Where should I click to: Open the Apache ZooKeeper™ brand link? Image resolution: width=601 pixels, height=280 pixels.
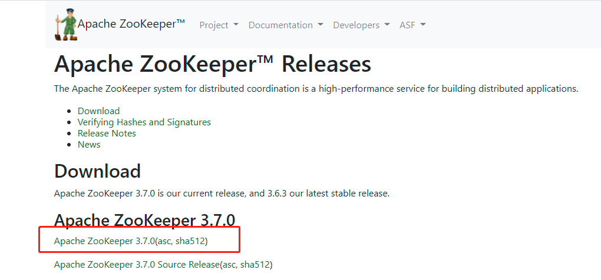click(x=131, y=24)
